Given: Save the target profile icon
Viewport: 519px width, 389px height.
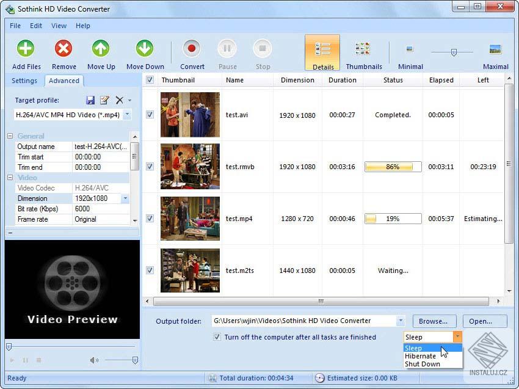Looking at the screenshot, I should (90, 100).
